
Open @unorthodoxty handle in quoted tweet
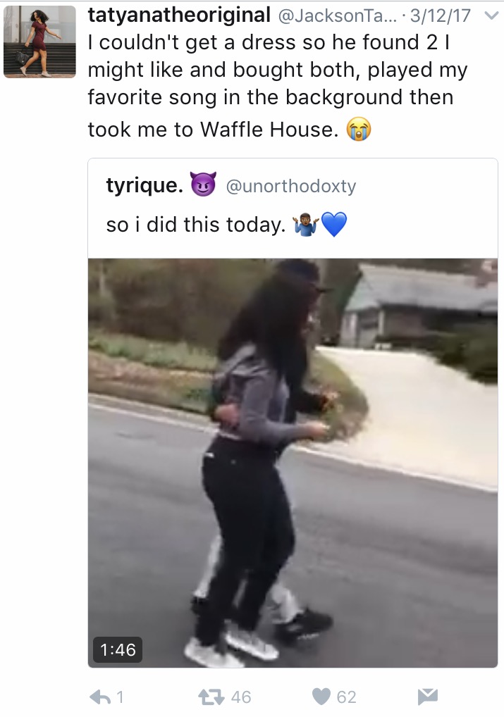coord(291,186)
